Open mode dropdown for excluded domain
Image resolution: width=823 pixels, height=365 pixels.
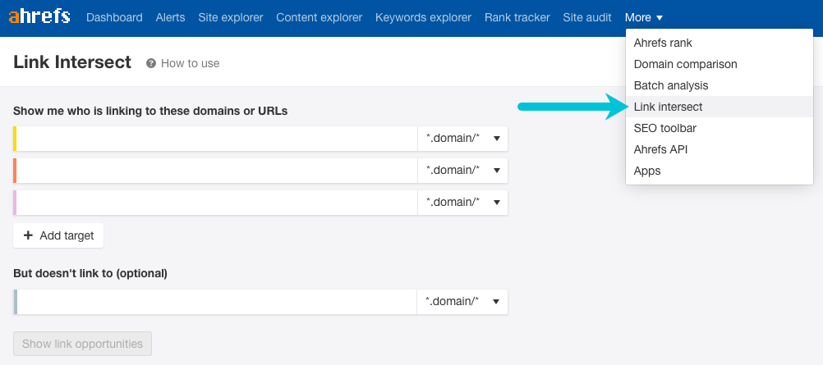pyautogui.click(x=462, y=302)
